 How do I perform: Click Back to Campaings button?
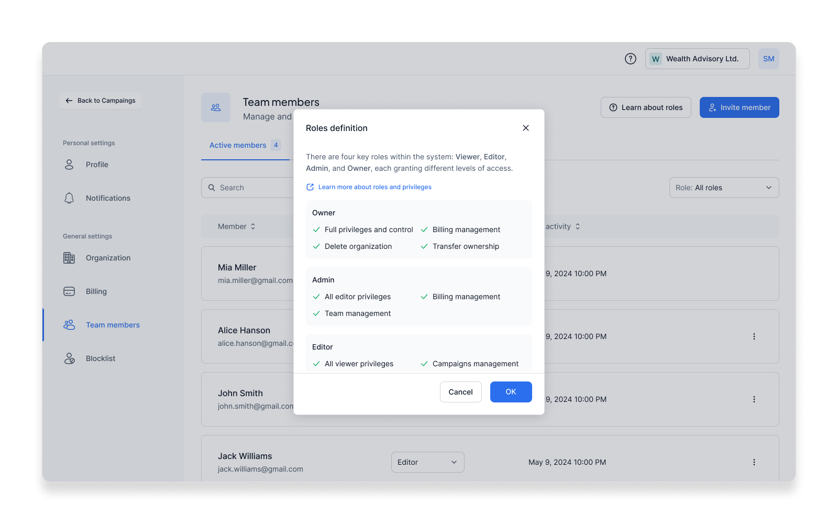click(100, 101)
